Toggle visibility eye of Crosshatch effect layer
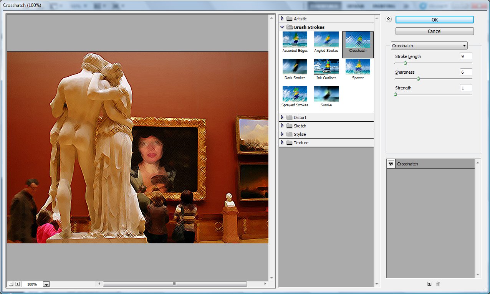 point(391,164)
